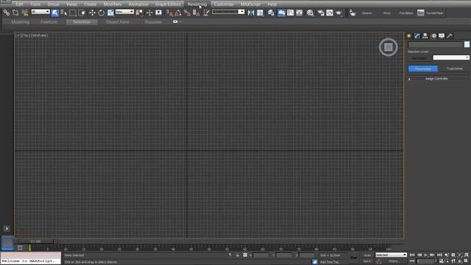Toggle the Graphite ribbon display
This screenshot has height=265, width=471.
[x=281, y=13]
